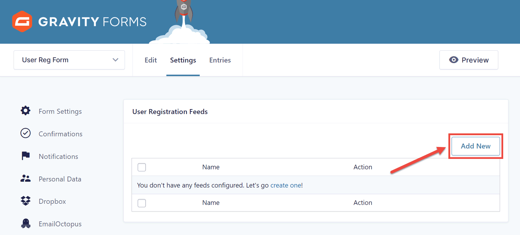The width and height of the screenshot is (520, 235).
Task: Click the Name label in table footer
Action: (x=211, y=203)
